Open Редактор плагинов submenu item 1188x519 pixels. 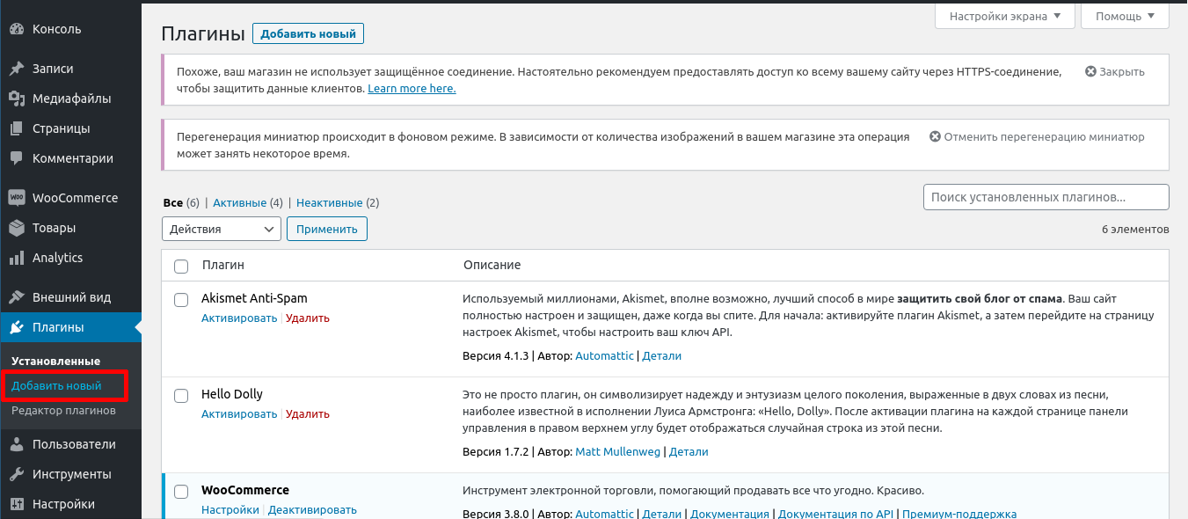(x=63, y=411)
